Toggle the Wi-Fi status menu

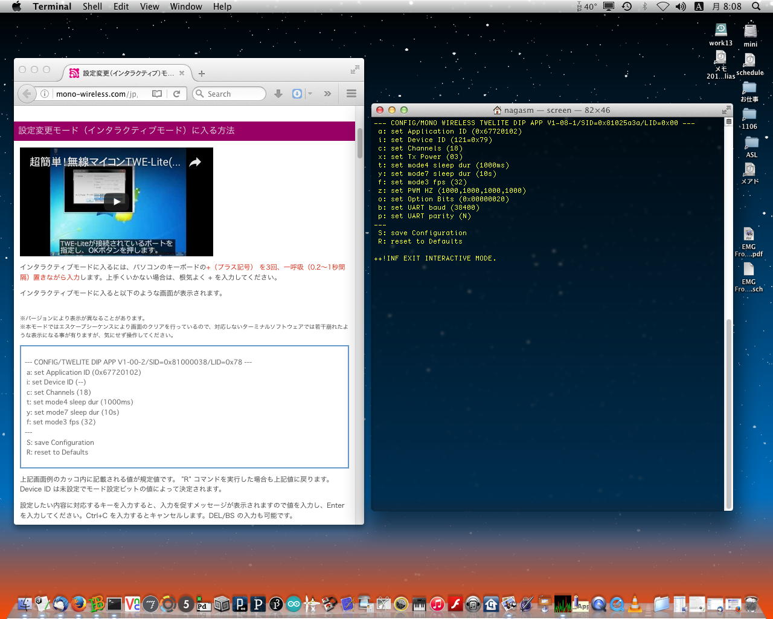tap(662, 6)
